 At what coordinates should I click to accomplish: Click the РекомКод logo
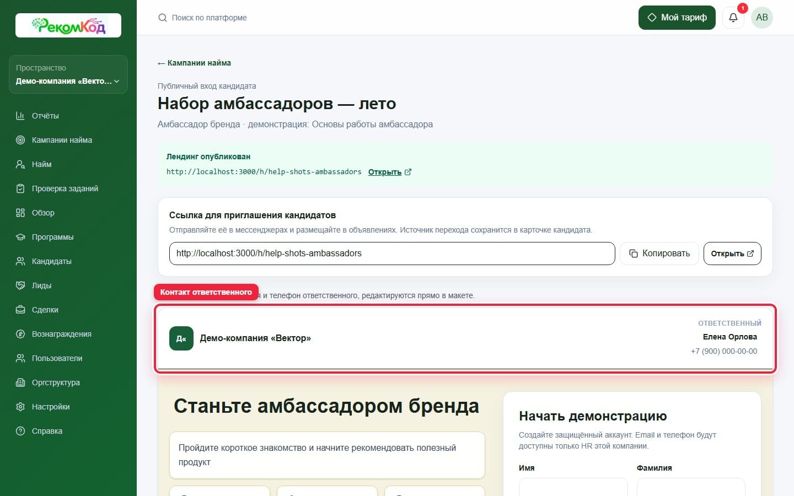click(68, 25)
